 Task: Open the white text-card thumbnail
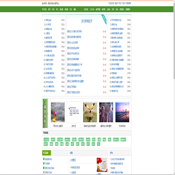click(74, 112)
